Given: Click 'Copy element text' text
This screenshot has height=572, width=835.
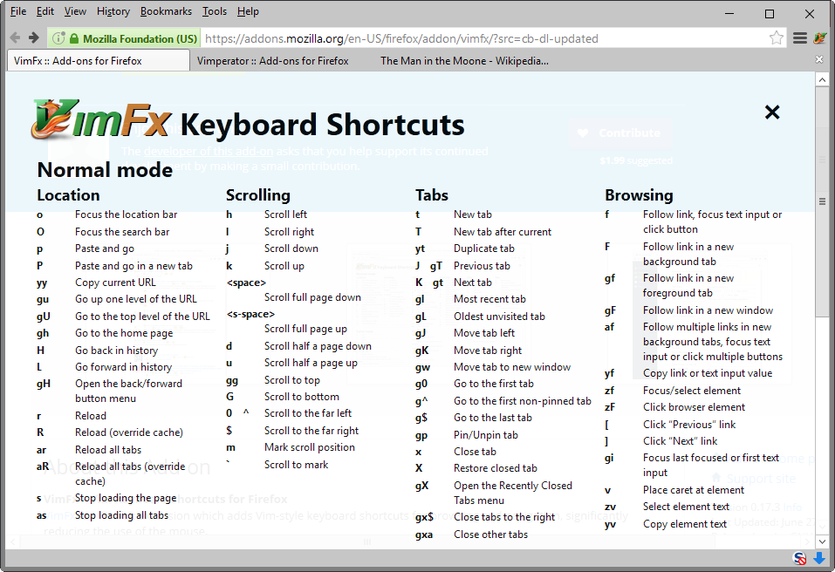Looking at the screenshot, I should pos(684,524).
